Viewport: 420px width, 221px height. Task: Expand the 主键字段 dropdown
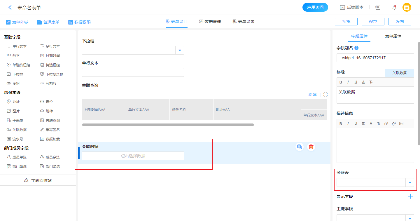pos(410,218)
